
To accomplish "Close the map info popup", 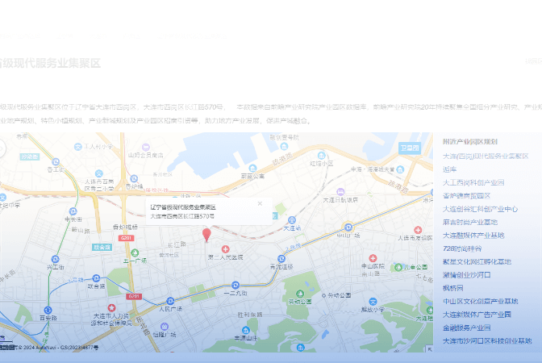I will (x=260, y=203).
